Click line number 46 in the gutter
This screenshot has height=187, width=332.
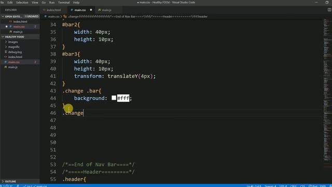click(53, 113)
